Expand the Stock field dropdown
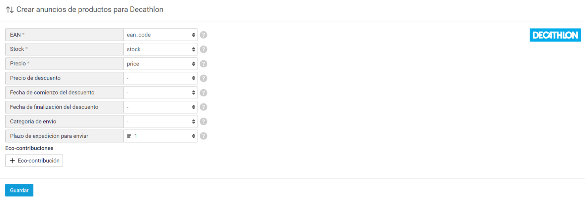This screenshot has height=199, width=585. click(x=160, y=49)
